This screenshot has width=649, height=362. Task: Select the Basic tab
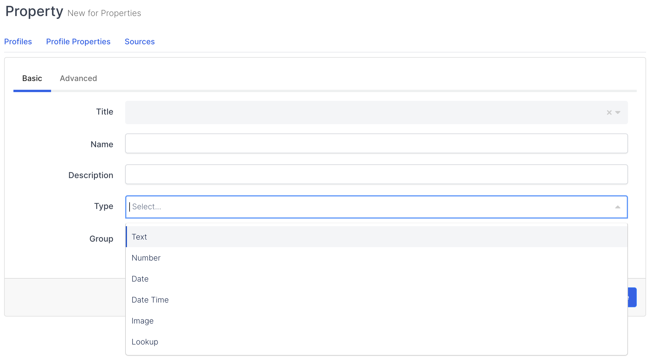pos(32,78)
